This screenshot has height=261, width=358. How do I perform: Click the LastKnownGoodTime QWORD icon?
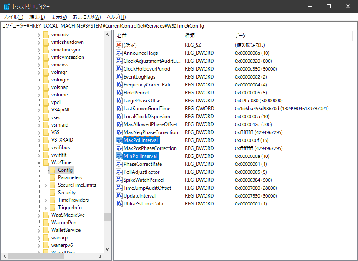pos(119,108)
